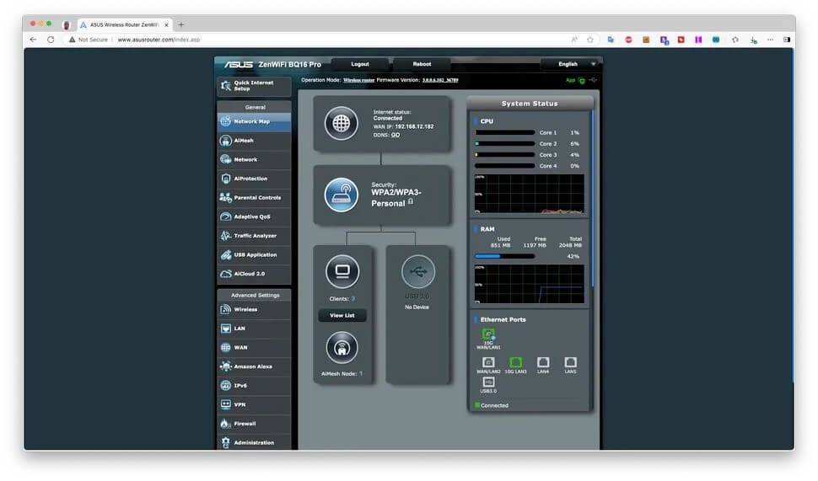
Task: Close the ASUS Wireless Router tab
Action: coord(166,24)
